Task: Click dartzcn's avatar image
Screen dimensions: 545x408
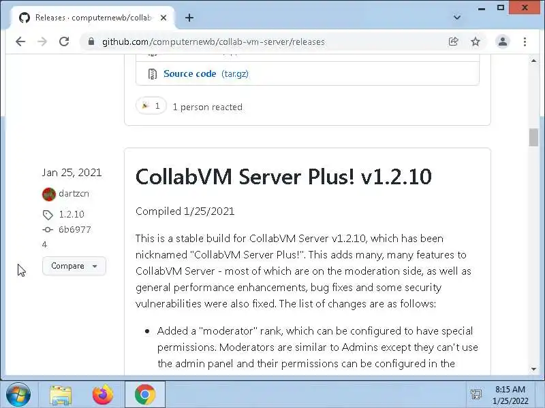Action: pyautogui.click(x=49, y=194)
